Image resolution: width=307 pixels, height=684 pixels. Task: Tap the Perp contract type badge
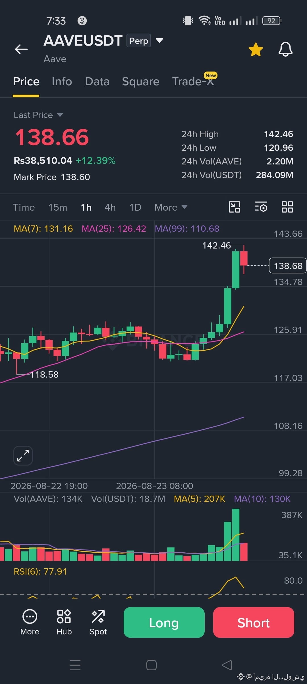(x=138, y=40)
